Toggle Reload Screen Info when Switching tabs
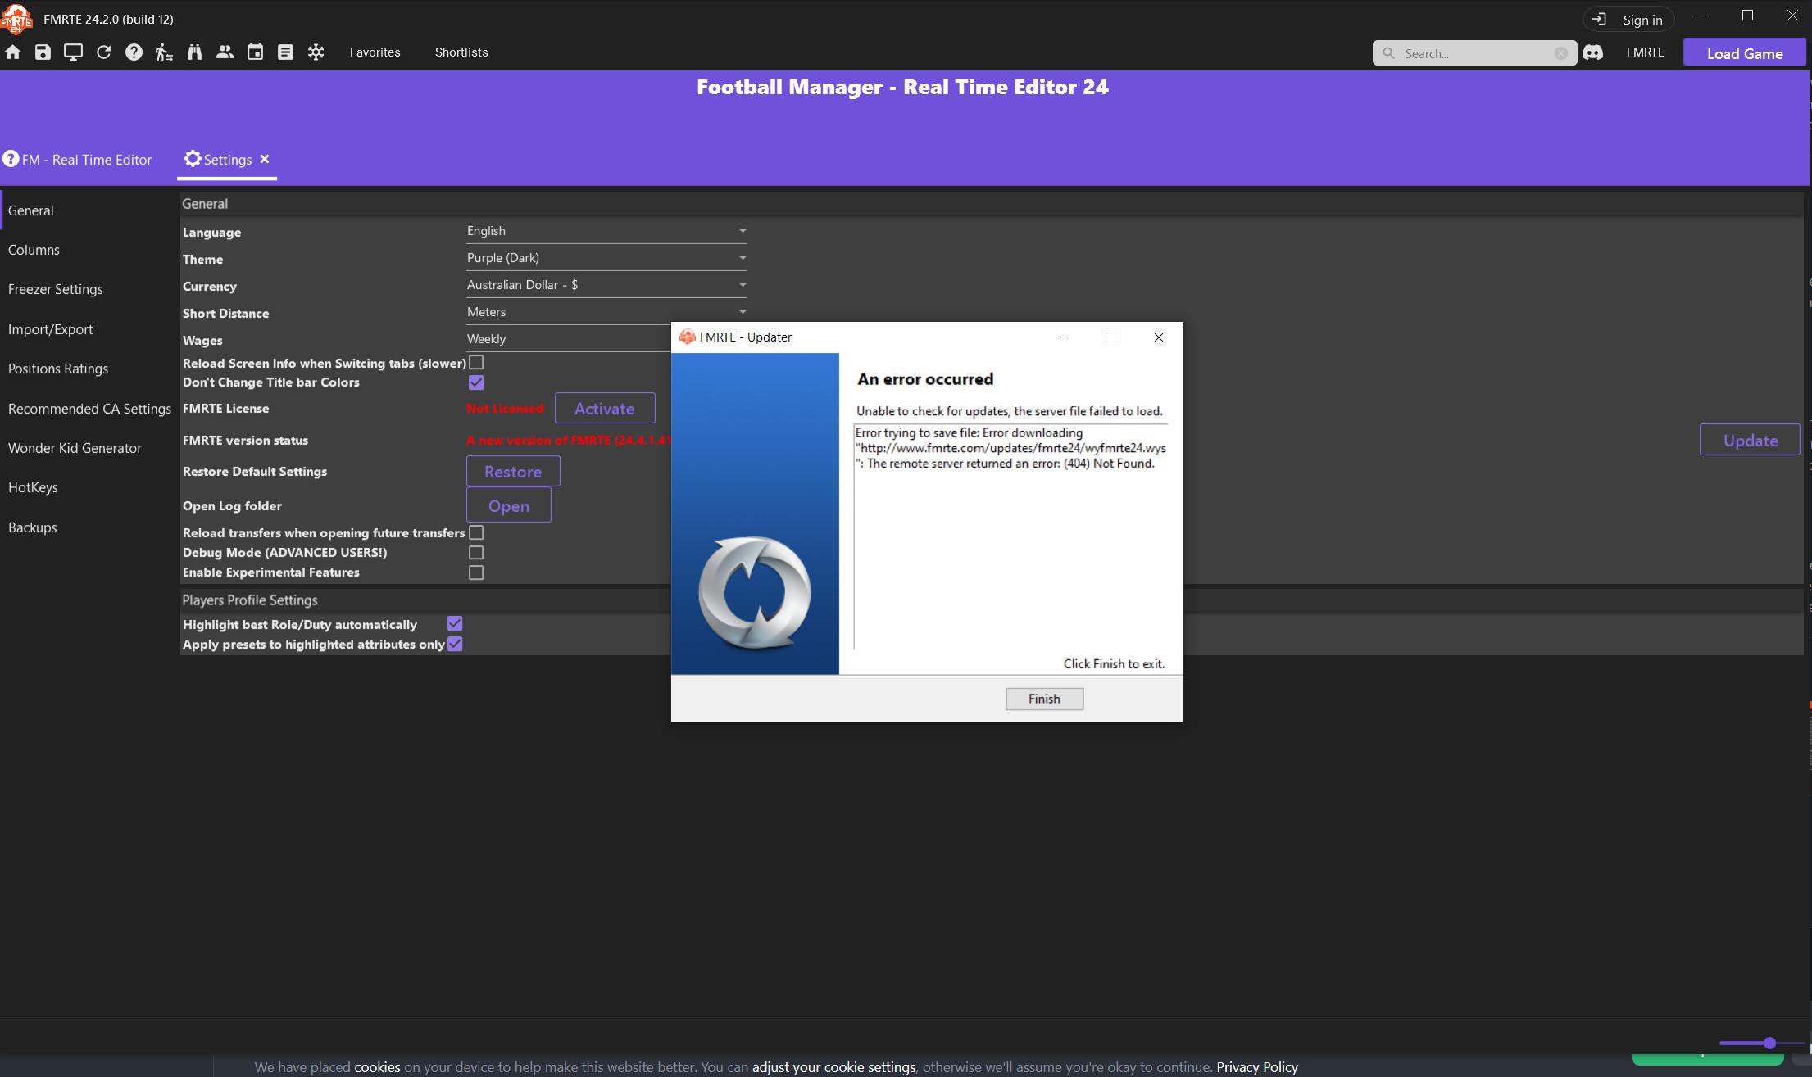 [476, 362]
